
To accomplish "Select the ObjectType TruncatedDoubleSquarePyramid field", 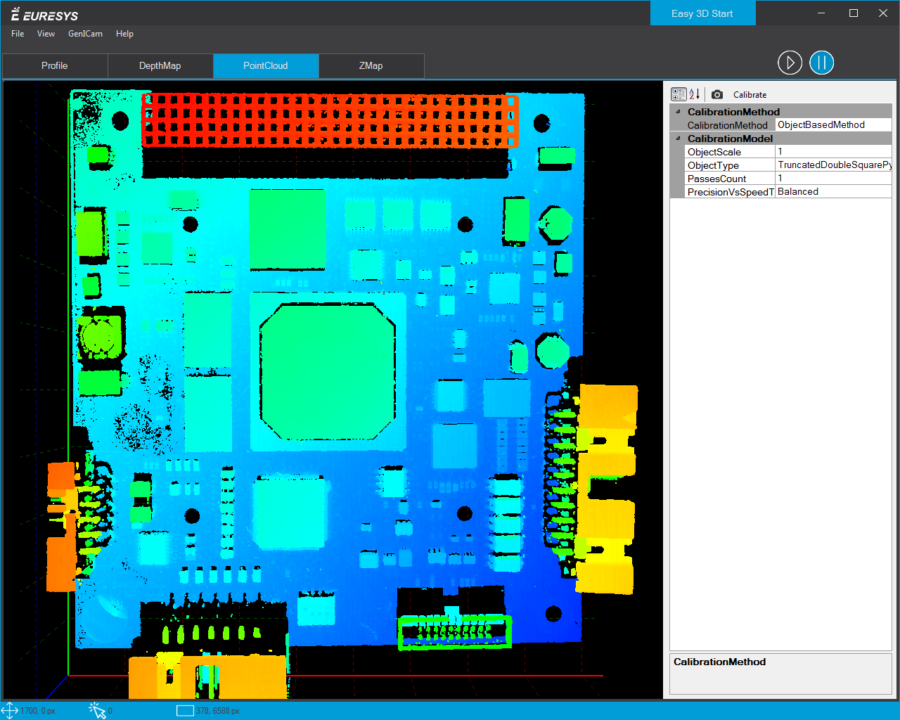I will [833, 165].
